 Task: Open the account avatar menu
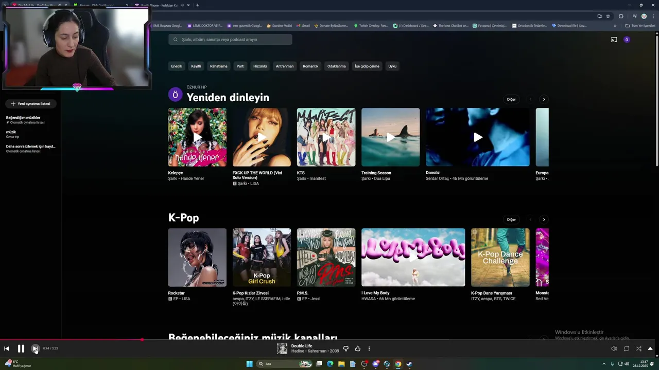627,40
